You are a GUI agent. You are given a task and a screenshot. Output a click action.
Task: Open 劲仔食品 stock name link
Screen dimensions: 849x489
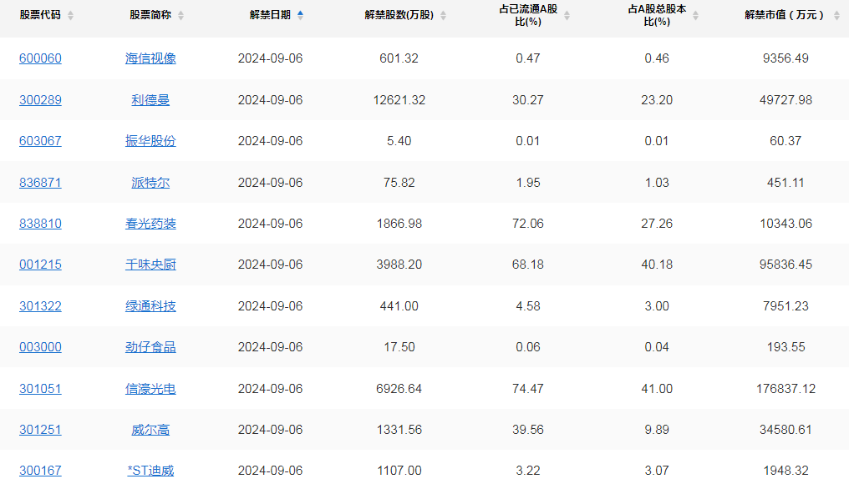coord(150,347)
